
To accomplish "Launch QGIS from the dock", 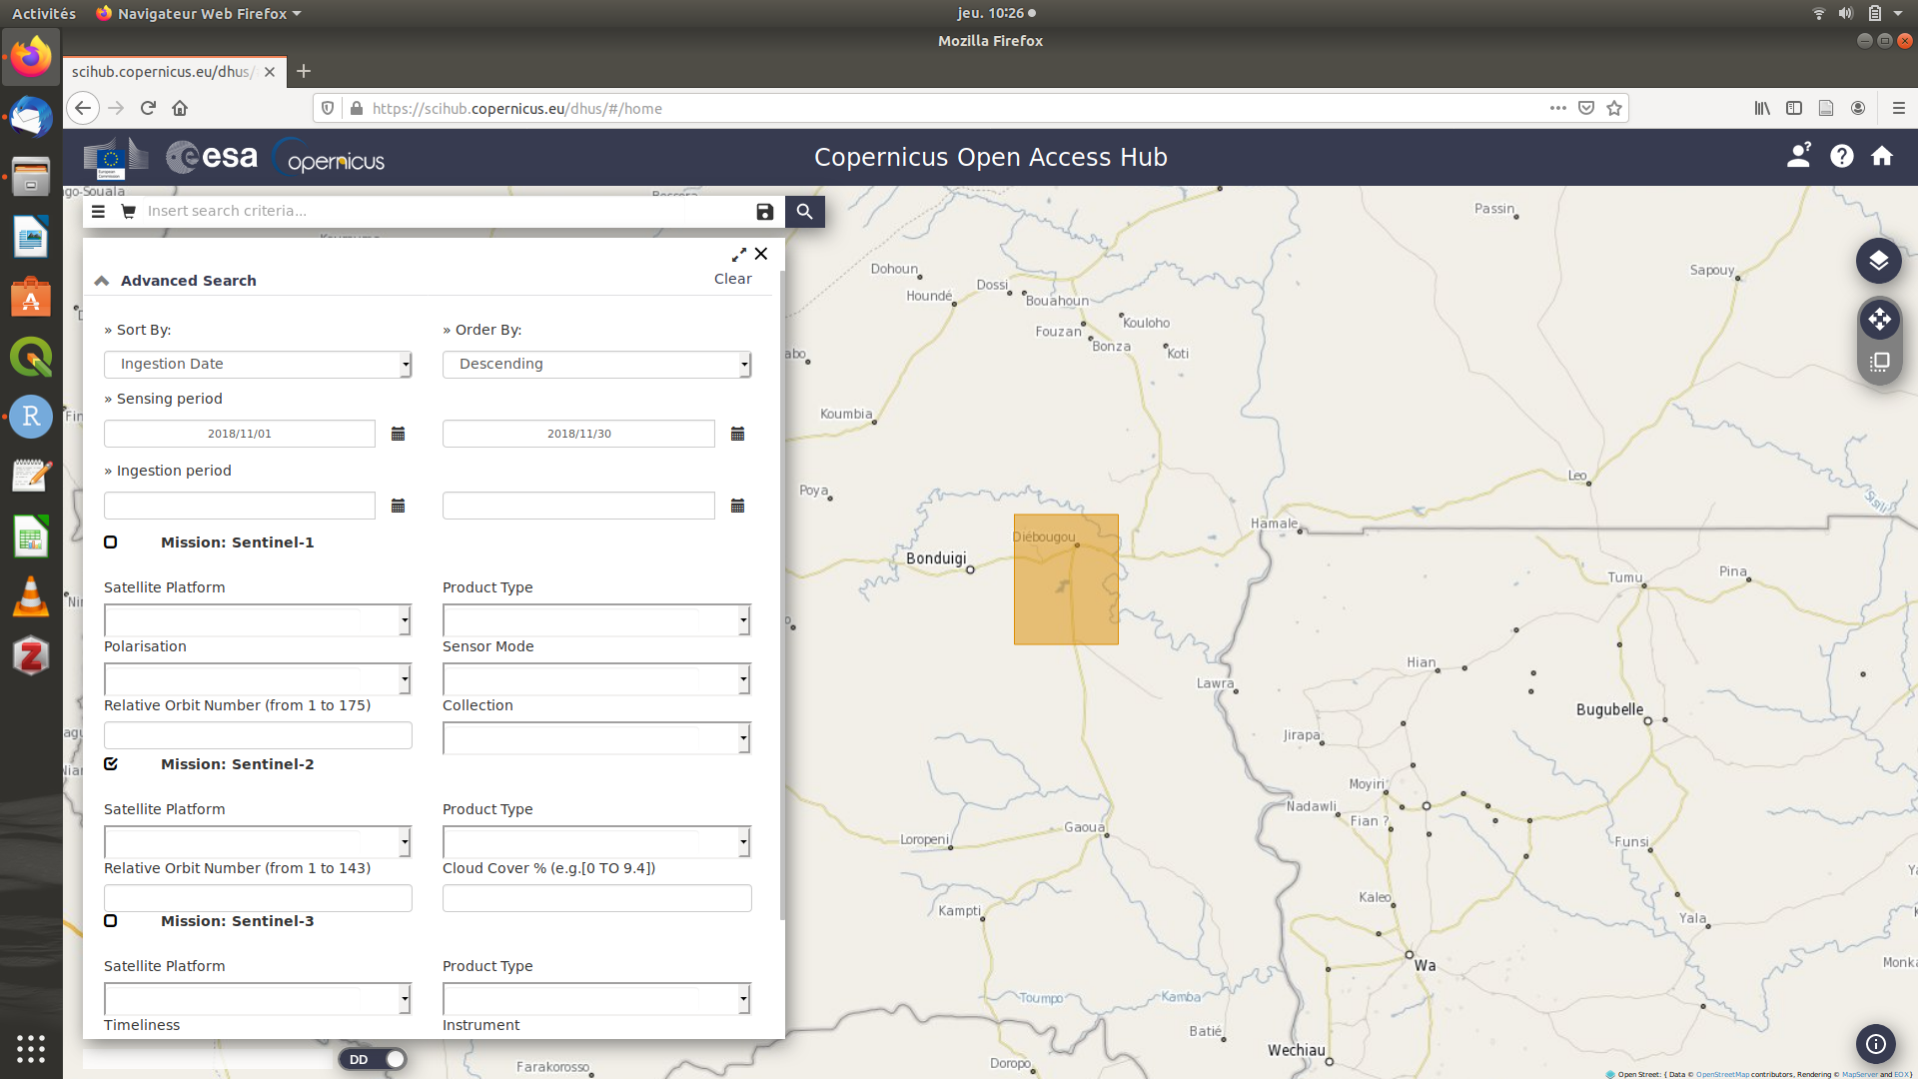I will 31,357.
